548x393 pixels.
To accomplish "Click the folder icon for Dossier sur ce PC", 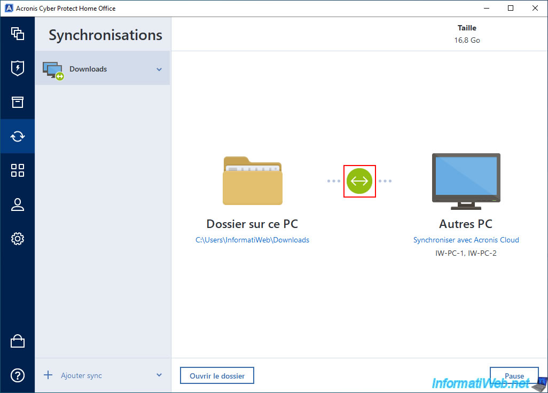I will click(x=252, y=181).
